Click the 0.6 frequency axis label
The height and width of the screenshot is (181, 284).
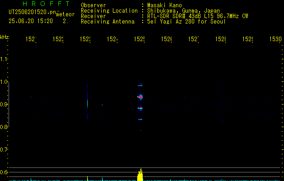click(4, 172)
